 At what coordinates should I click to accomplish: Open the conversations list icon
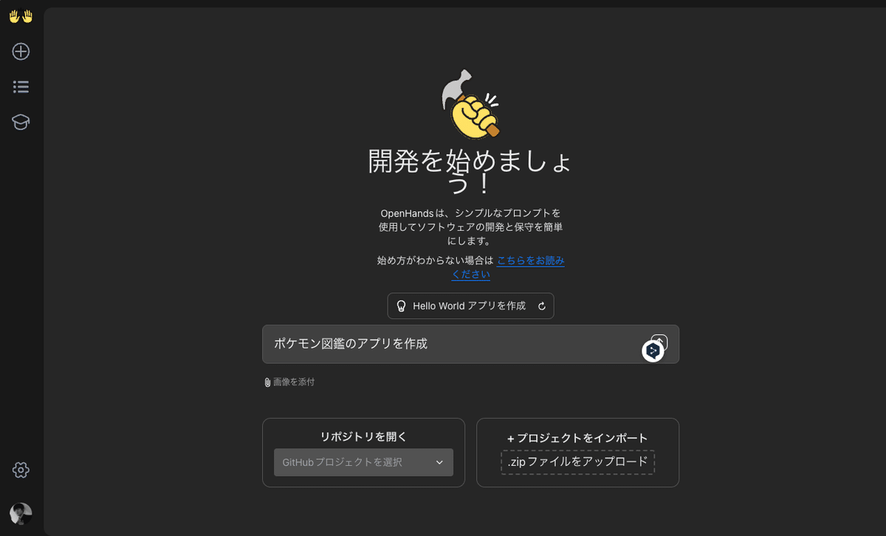[21, 87]
